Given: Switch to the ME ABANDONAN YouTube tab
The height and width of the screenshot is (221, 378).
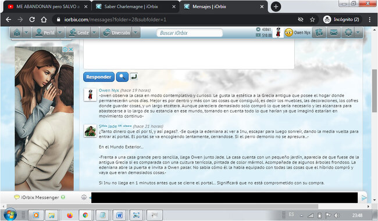Looking at the screenshot, I should coord(47,7).
